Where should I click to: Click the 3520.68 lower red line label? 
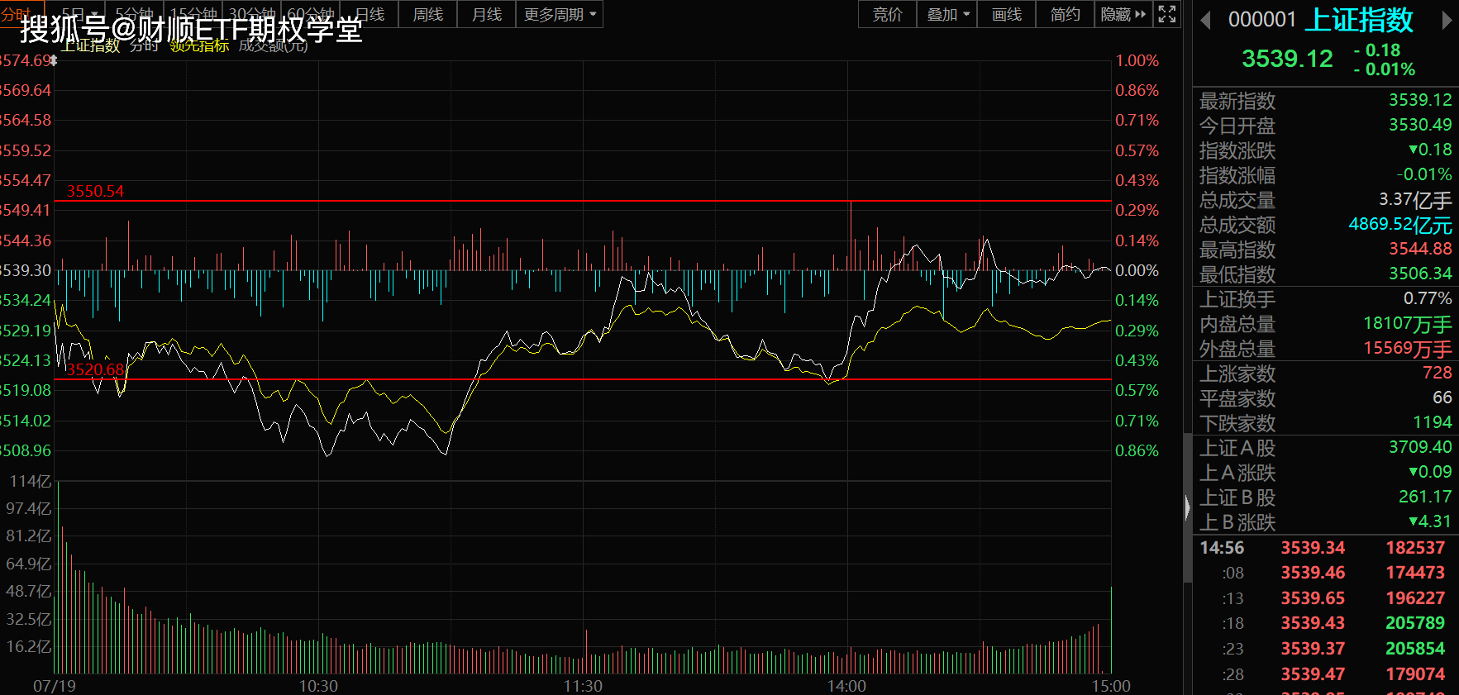point(95,369)
